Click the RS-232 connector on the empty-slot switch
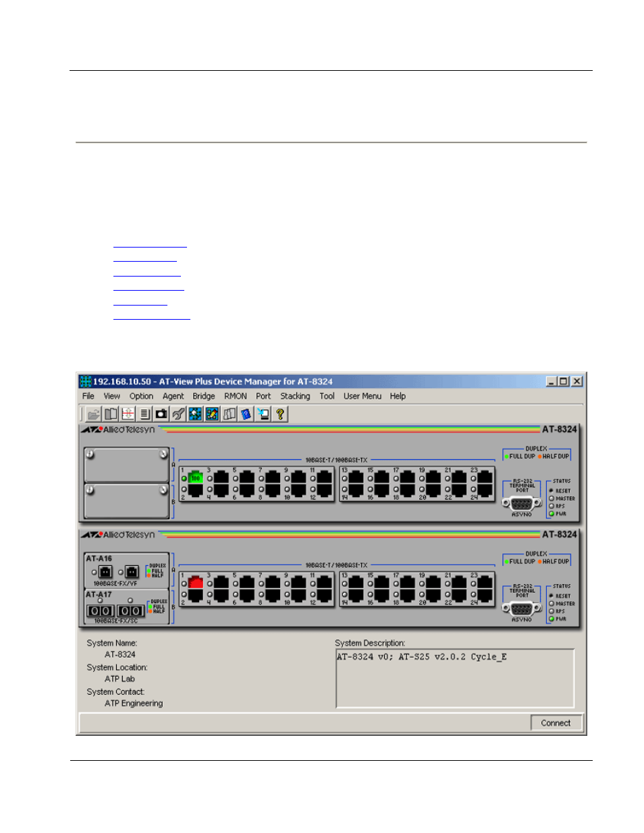 coord(522,503)
